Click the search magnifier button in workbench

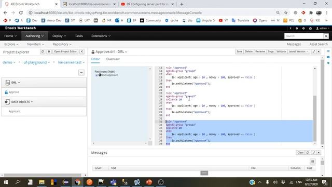pyautogui.click(x=326, y=36)
